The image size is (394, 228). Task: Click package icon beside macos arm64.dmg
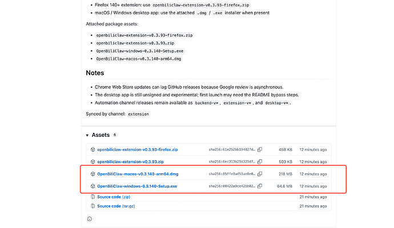point(93,174)
